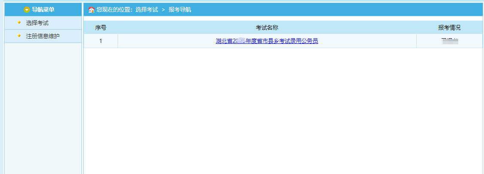This screenshot has height=174, width=484.
Task: Open 注册信息维护 menu item
Action: click(x=43, y=36)
